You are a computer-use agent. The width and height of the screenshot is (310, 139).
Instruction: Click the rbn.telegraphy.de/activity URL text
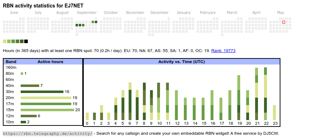point(48,133)
